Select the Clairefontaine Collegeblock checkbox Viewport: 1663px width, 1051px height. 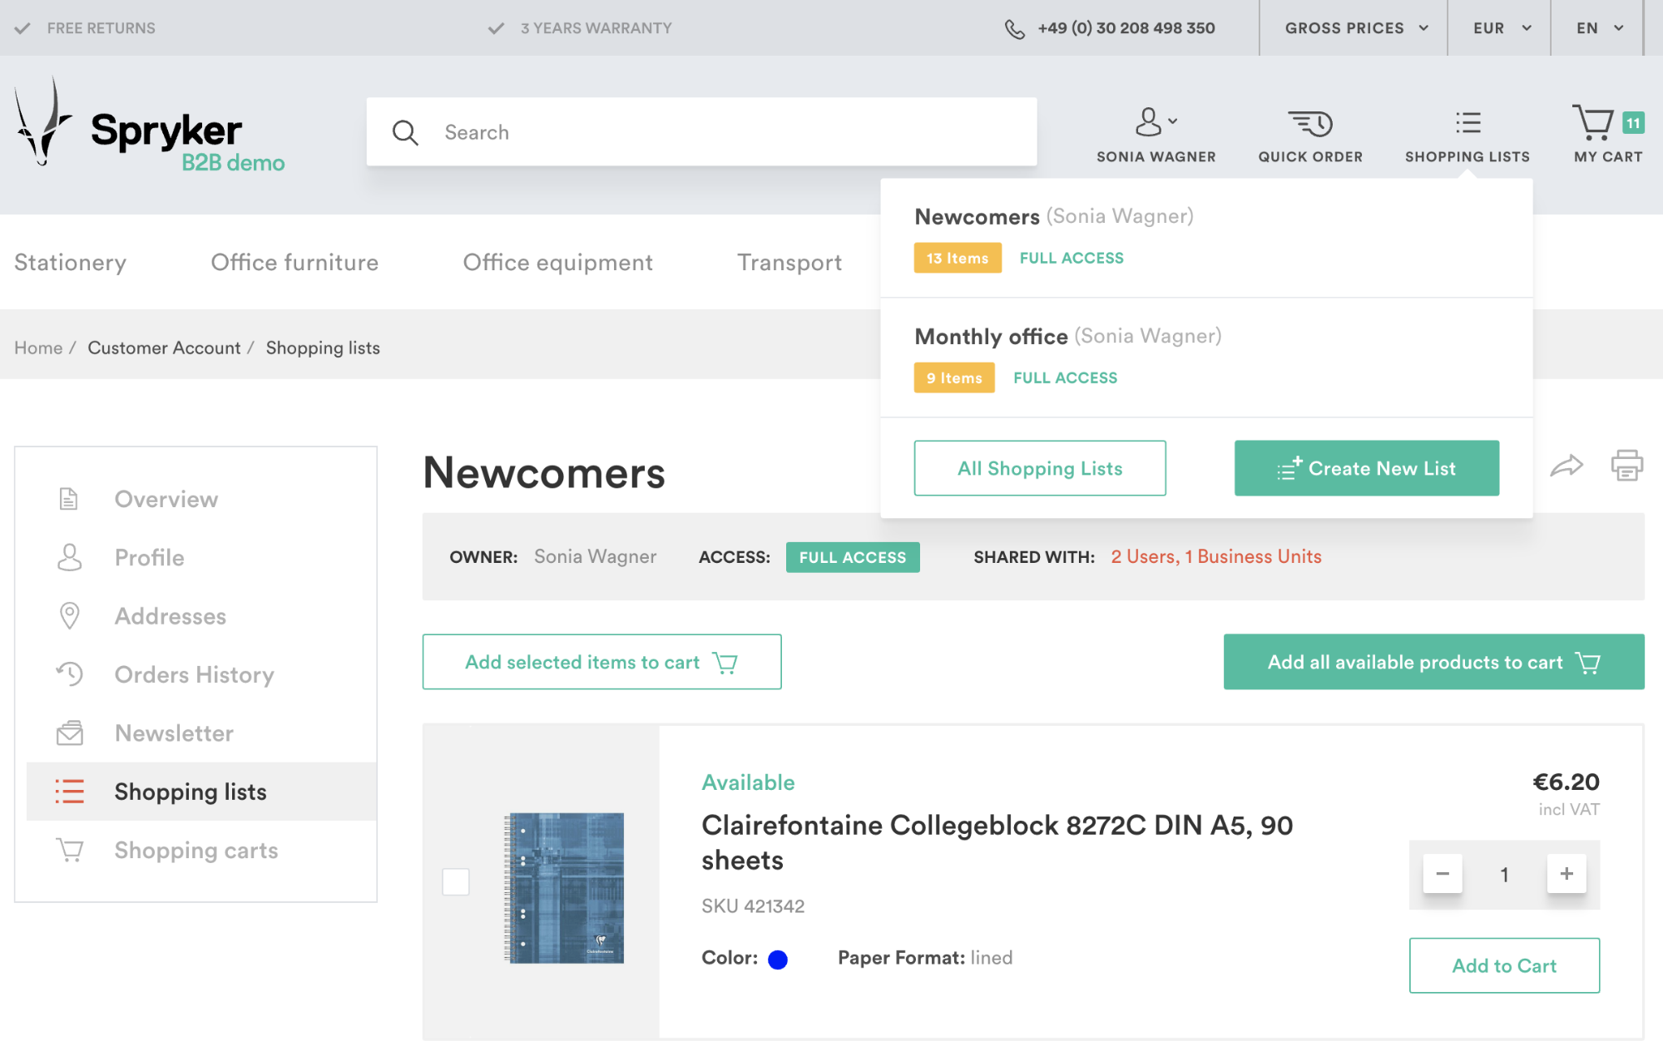coord(456,881)
